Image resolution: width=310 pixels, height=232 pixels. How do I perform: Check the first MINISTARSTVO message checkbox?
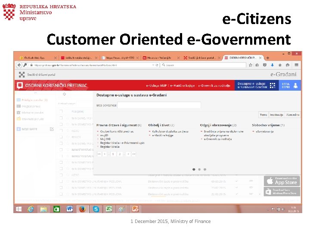tap(61, 118)
